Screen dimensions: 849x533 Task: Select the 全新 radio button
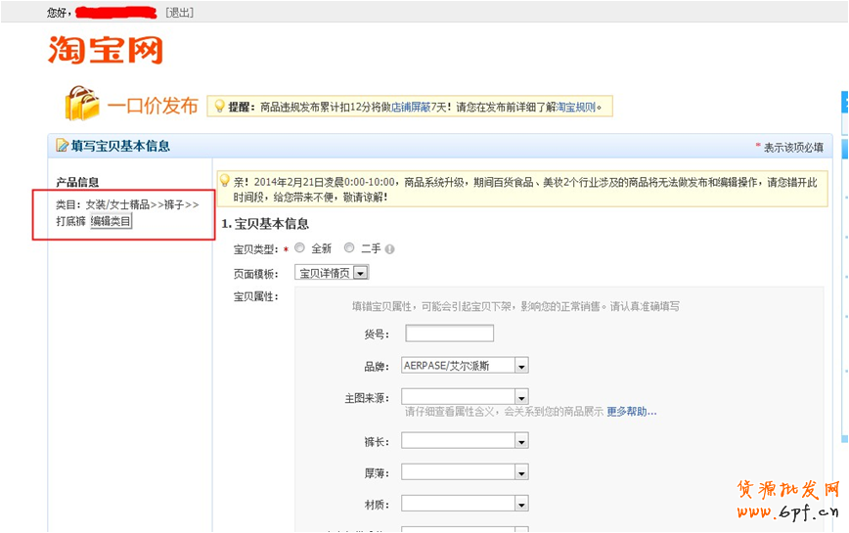tap(300, 248)
